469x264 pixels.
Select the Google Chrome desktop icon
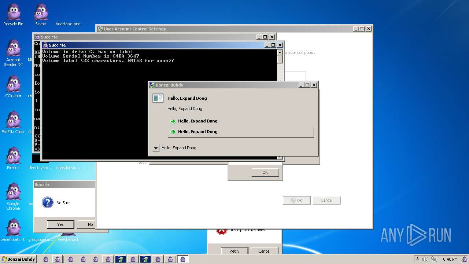[x=13, y=196]
